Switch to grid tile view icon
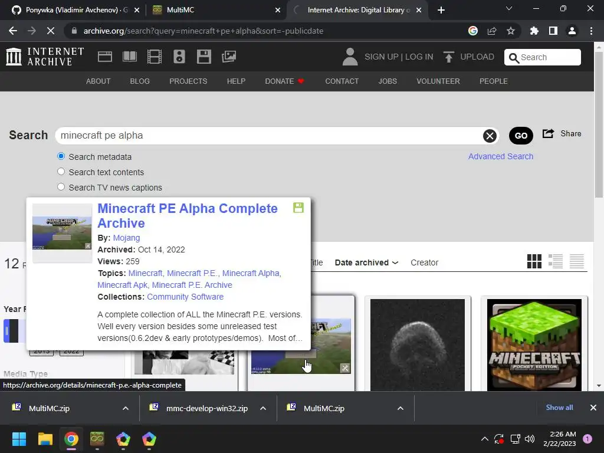This screenshot has height=453, width=604. (534, 261)
